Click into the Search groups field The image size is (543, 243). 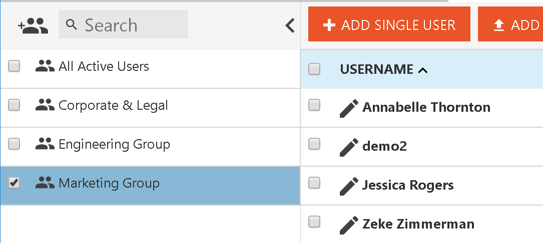(123, 24)
